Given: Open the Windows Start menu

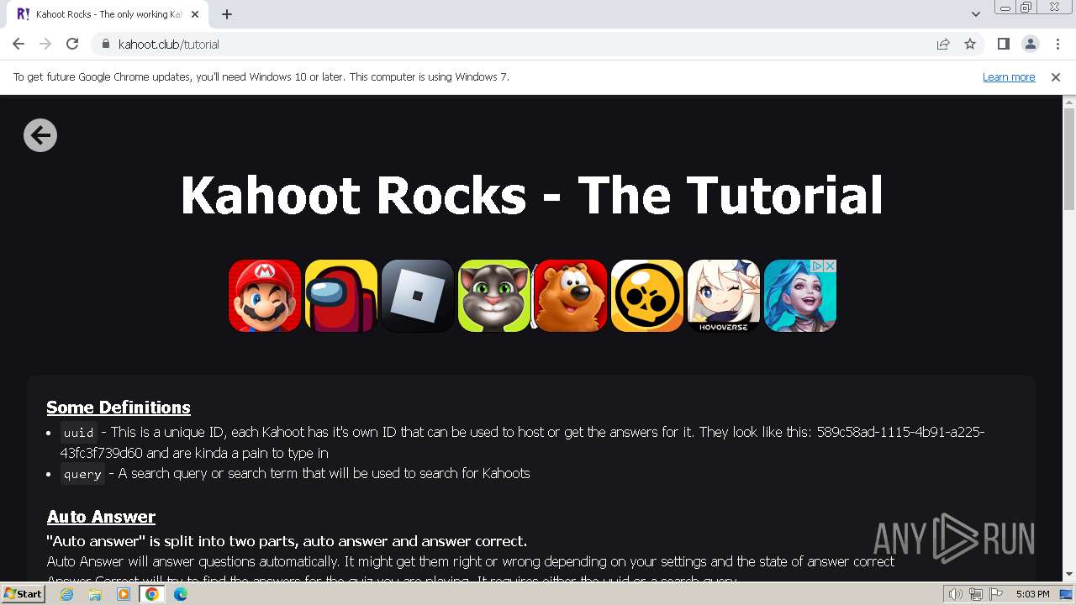Looking at the screenshot, I should pos(23,594).
